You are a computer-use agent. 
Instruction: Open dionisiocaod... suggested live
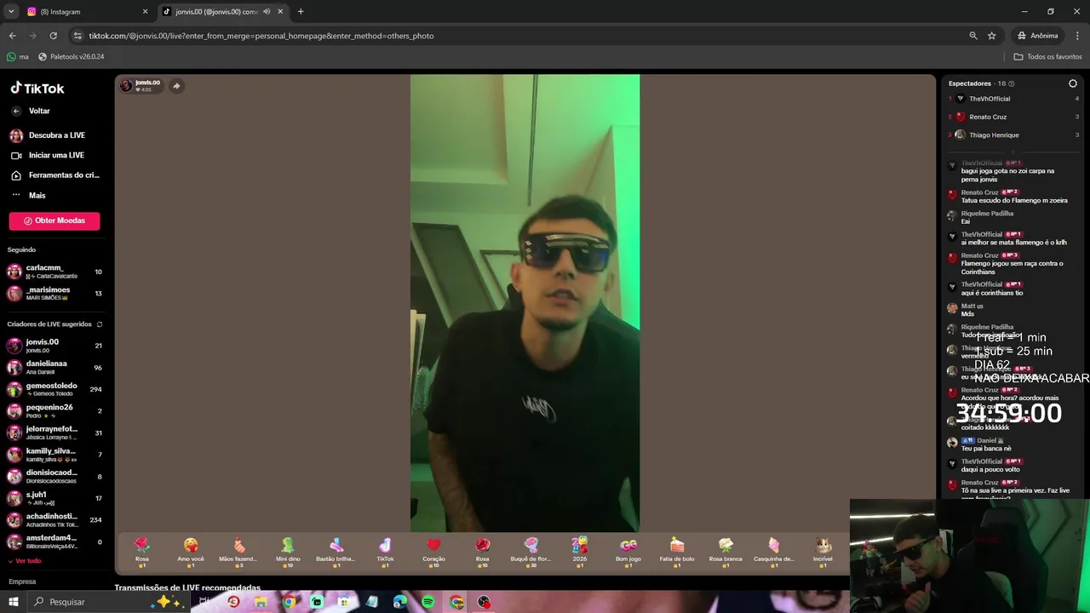point(54,476)
